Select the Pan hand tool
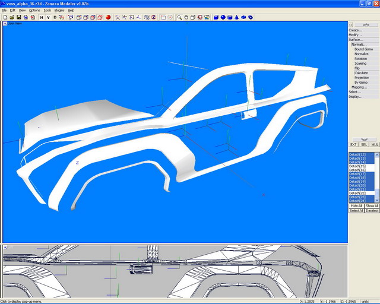Viewport: 380px width, 304px height. [186, 17]
